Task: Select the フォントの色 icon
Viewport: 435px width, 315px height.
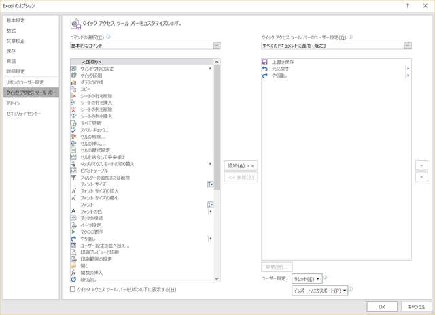Action: 73,212
